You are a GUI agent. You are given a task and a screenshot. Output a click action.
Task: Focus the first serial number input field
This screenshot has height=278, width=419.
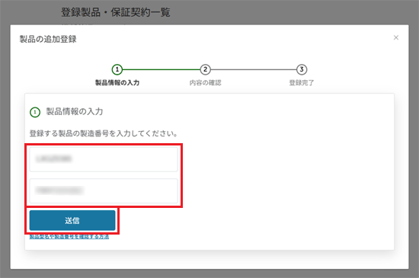click(x=104, y=159)
